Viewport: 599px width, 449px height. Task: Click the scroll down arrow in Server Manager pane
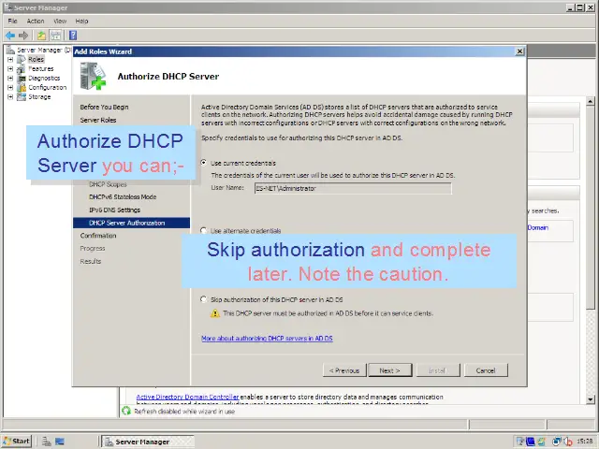point(591,399)
